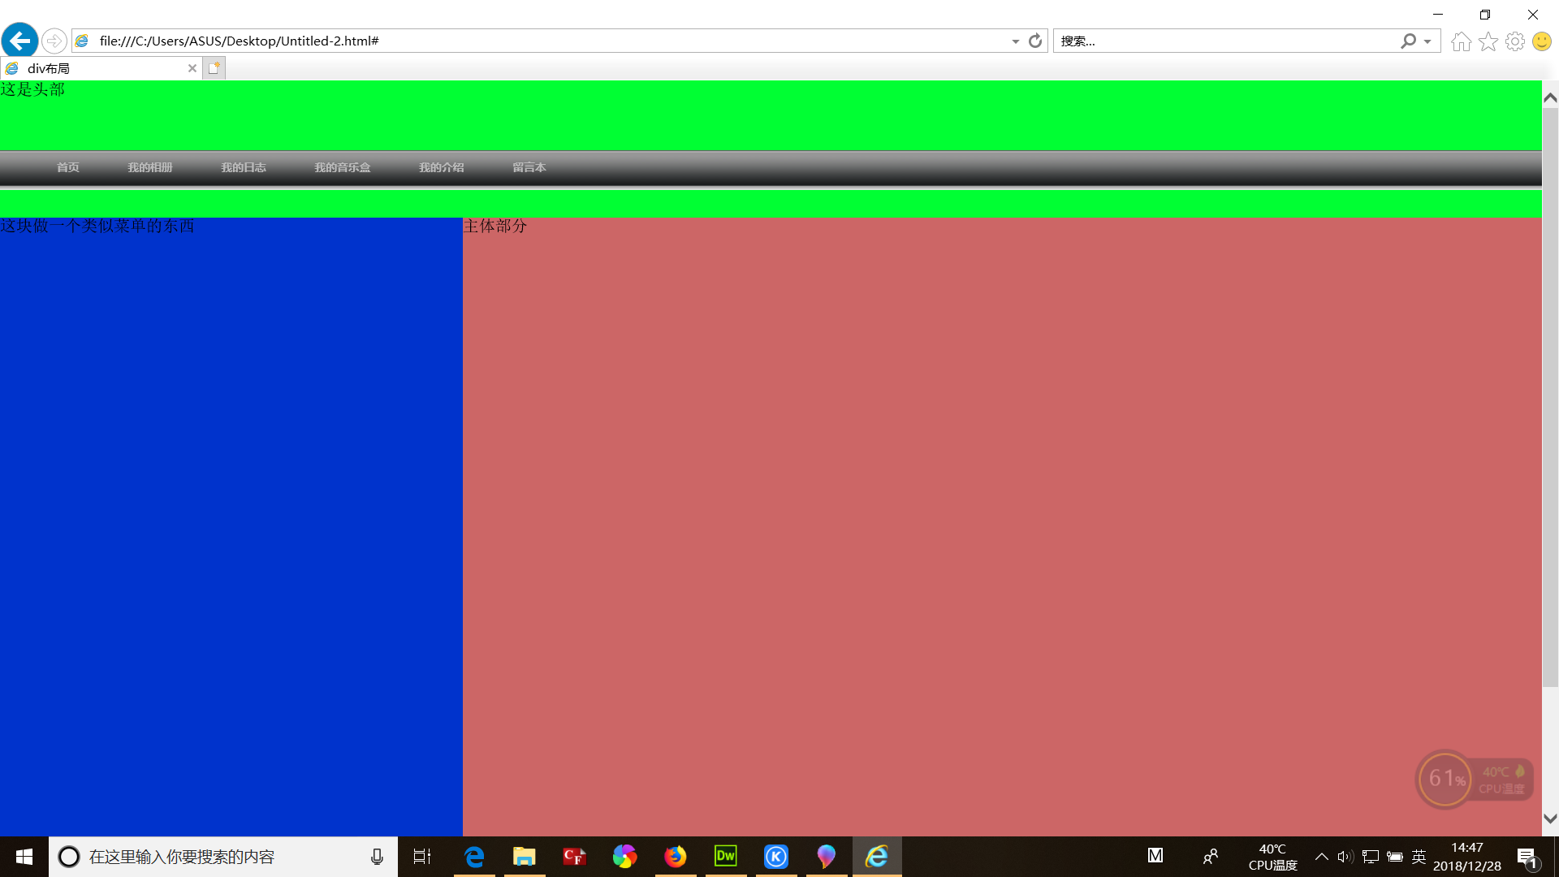The height and width of the screenshot is (877, 1559).
Task: Close the div布局 tab
Action: click(x=192, y=68)
